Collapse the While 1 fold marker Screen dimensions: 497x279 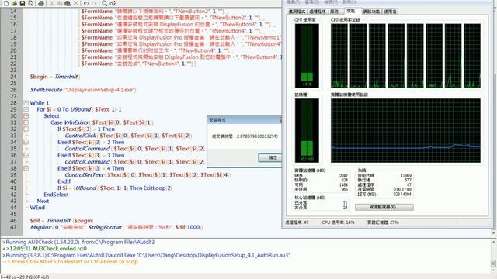tap(26, 103)
